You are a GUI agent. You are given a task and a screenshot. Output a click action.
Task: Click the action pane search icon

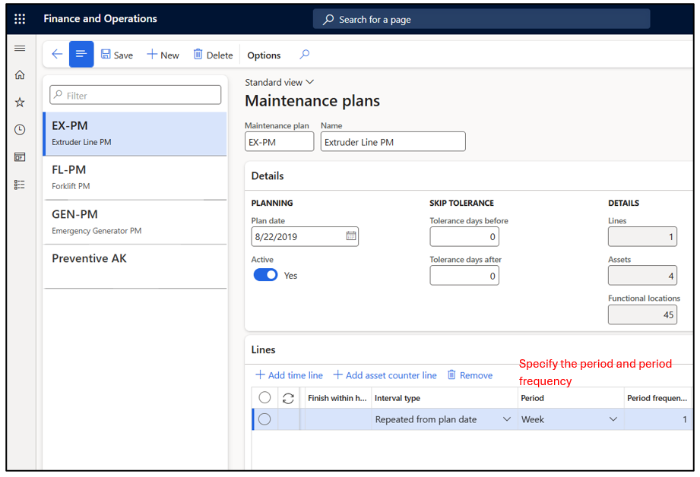click(305, 55)
